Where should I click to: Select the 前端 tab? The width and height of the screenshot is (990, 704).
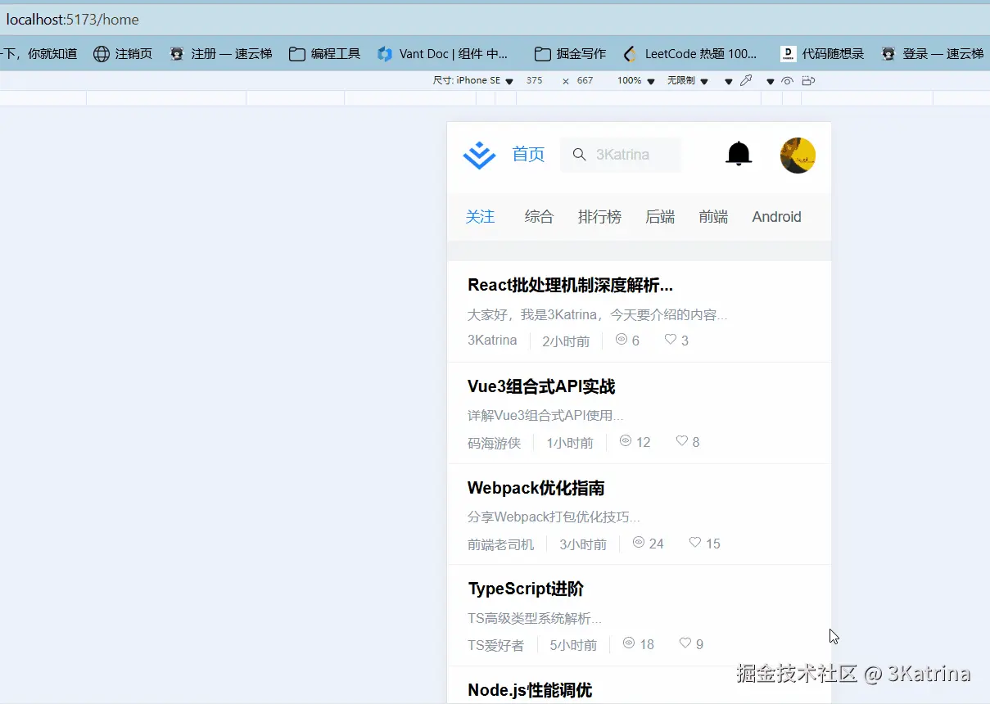tap(713, 217)
